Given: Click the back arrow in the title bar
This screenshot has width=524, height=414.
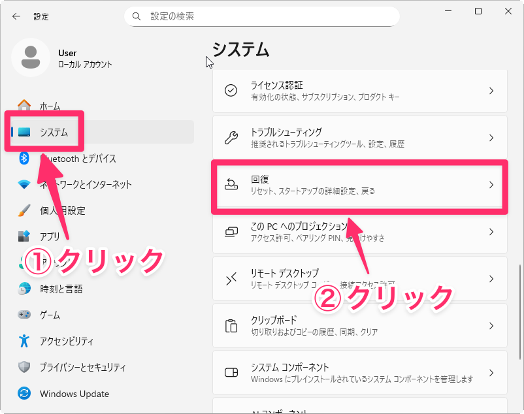Looking at the screenshot, I should click(x=16, y=16).
